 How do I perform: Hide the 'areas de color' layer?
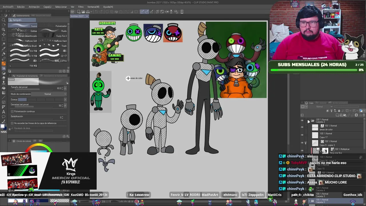[302, 127]
